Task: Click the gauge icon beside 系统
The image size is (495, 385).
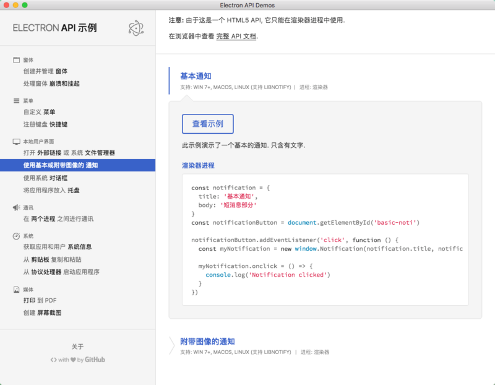Action: 17,236
